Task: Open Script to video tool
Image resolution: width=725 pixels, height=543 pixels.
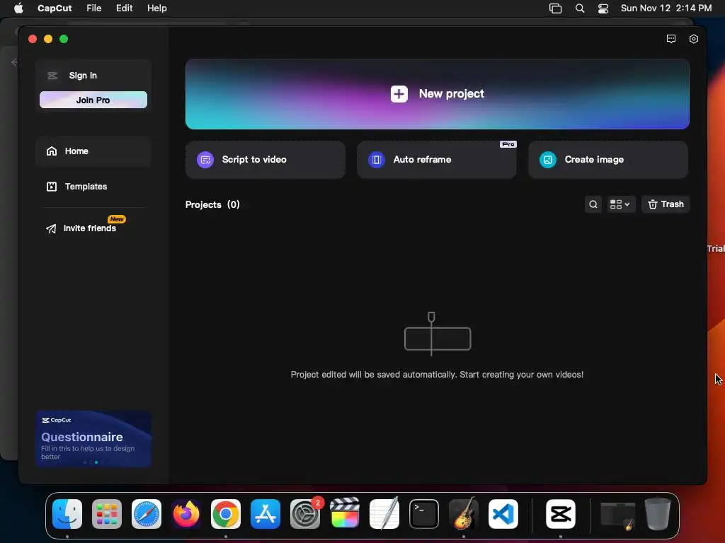Action: click(x=266, y=160)
